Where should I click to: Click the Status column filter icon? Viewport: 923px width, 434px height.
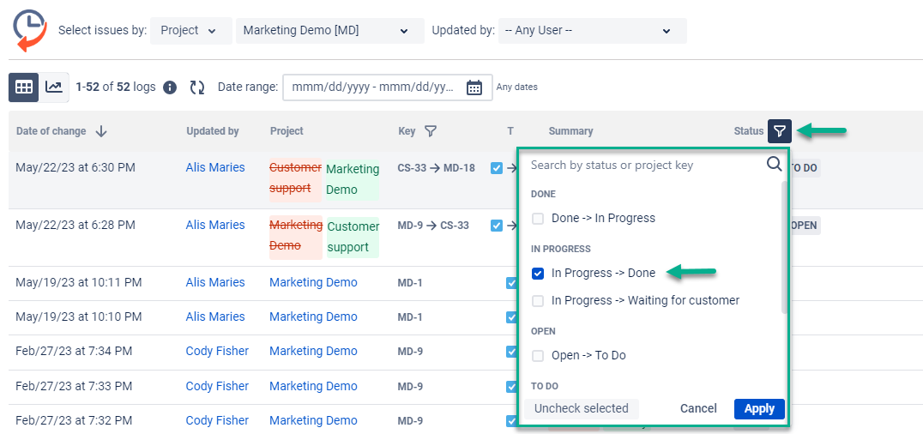(x=779, y=131)
